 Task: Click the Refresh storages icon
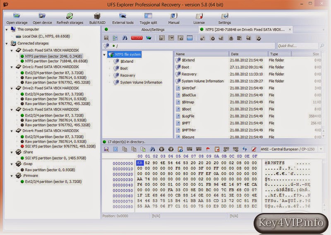click(x=70, y=16)
